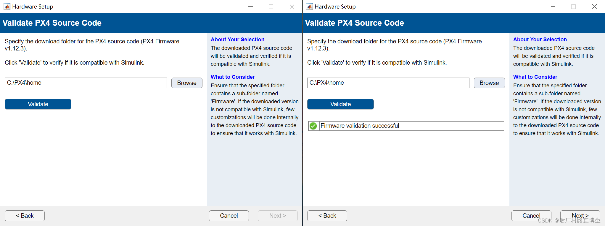
Task: Focus folder path field in left window
Action: (86, 83)
